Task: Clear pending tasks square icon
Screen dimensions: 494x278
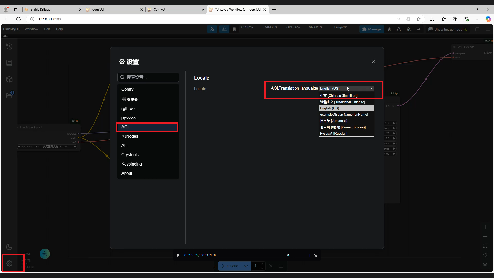Action: coord(281,266)
